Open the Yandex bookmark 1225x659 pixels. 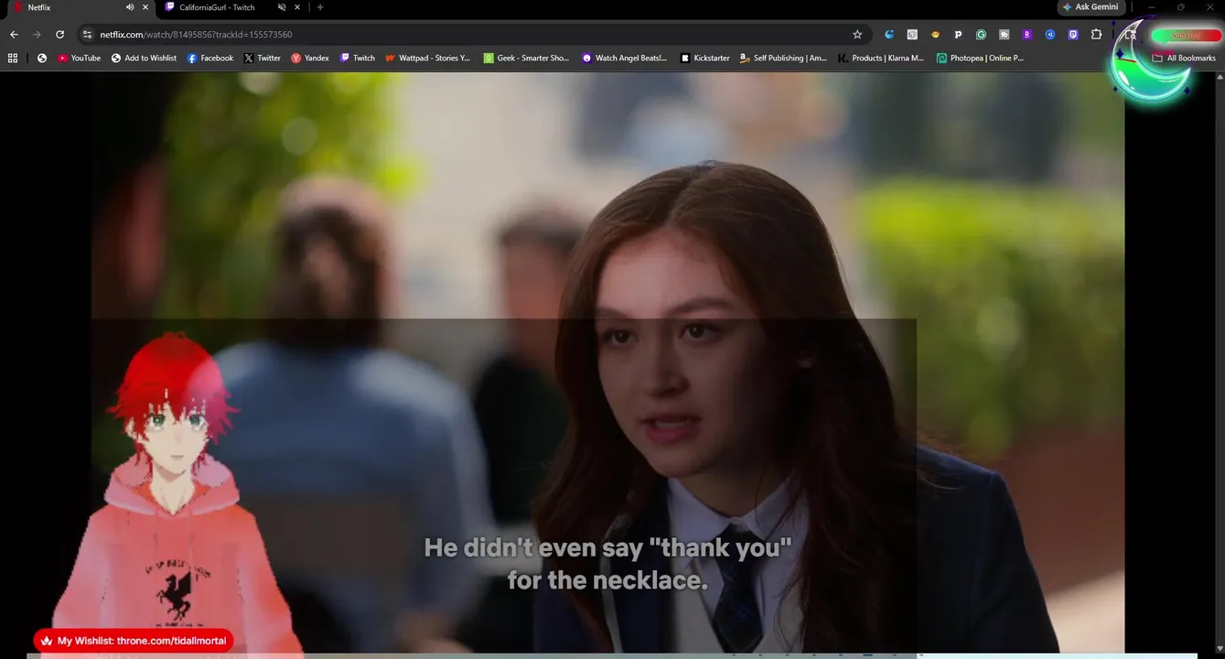pyautogui.click(x=310, y=58)
